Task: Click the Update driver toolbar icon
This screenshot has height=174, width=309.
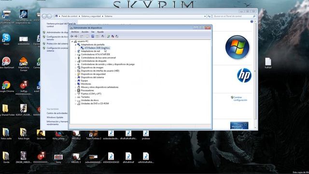Action: [108, 36]
